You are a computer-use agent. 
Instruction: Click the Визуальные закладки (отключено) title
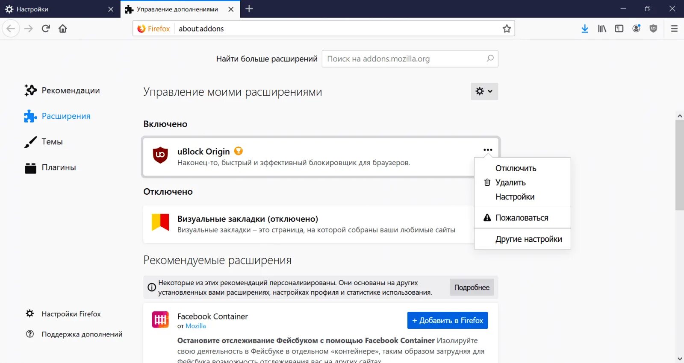[248, 219]
